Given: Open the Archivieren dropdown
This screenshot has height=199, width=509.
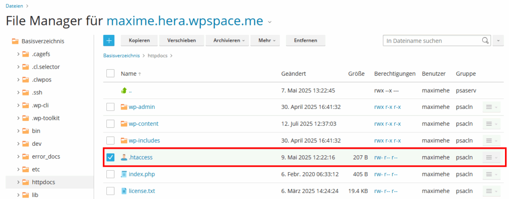Looking at the screenshot, I should click(x=227, y=41).
